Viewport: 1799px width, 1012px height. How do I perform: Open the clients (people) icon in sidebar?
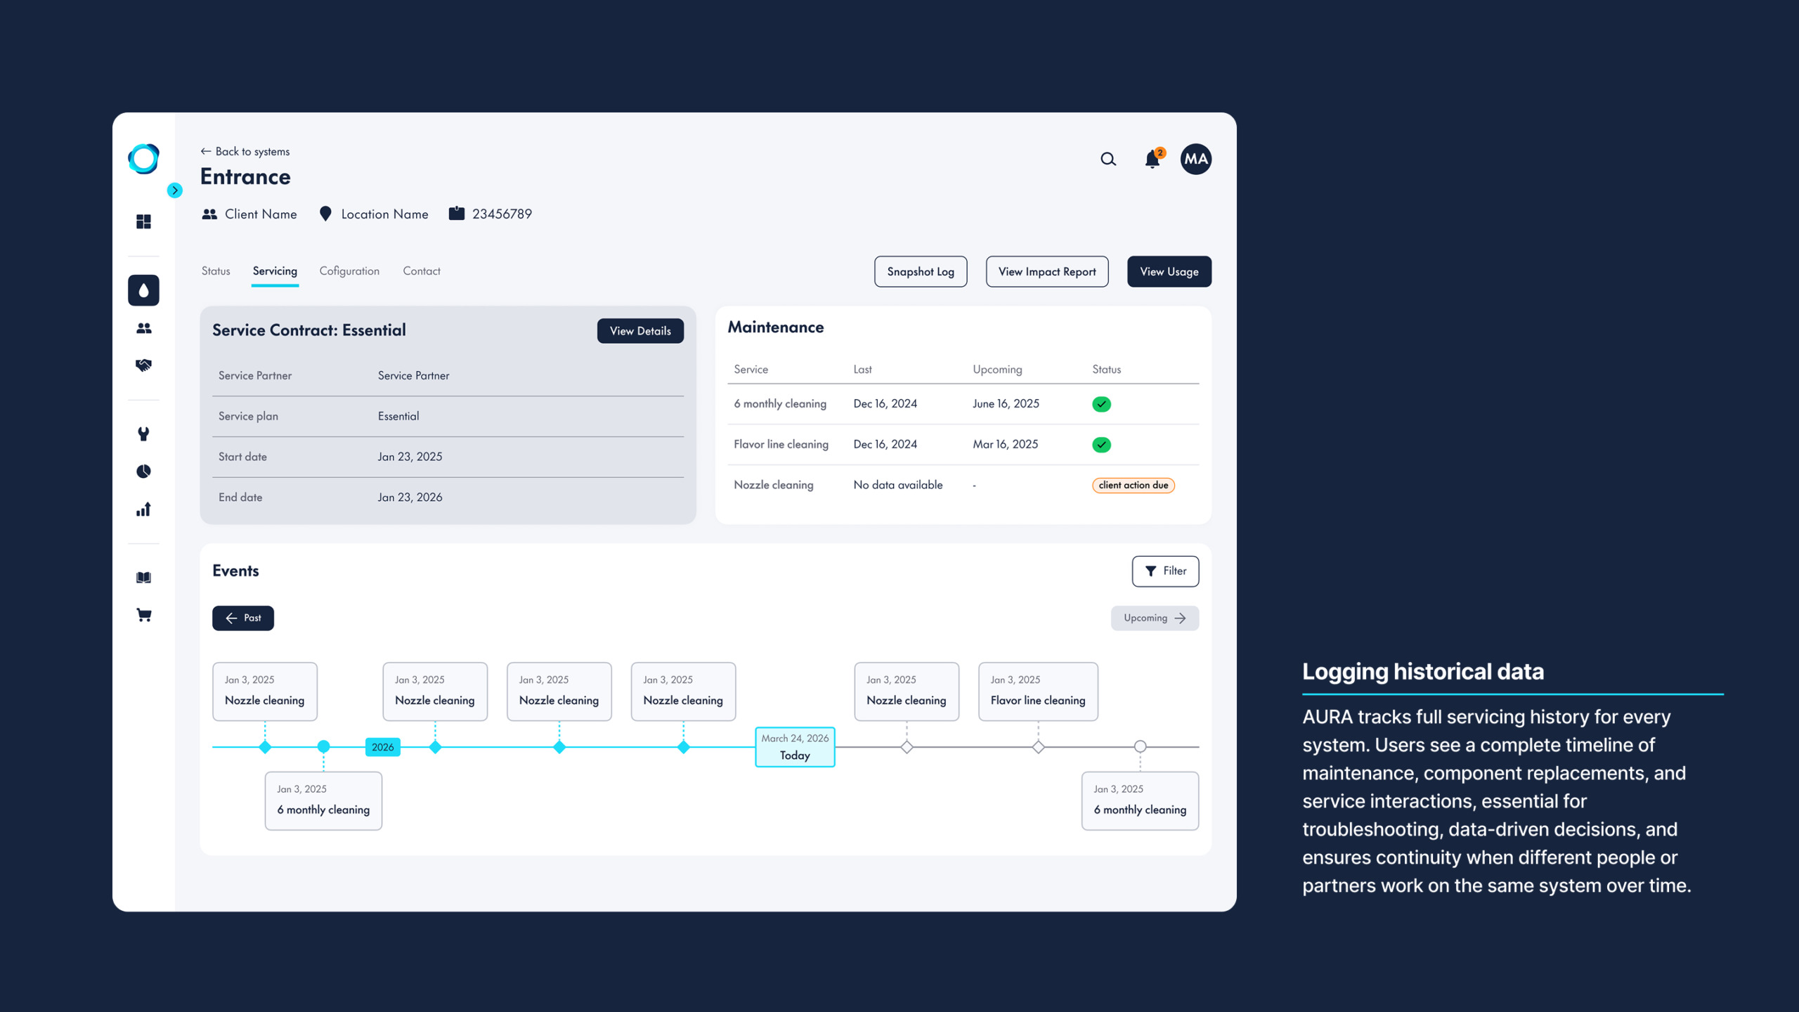point(143,327)
